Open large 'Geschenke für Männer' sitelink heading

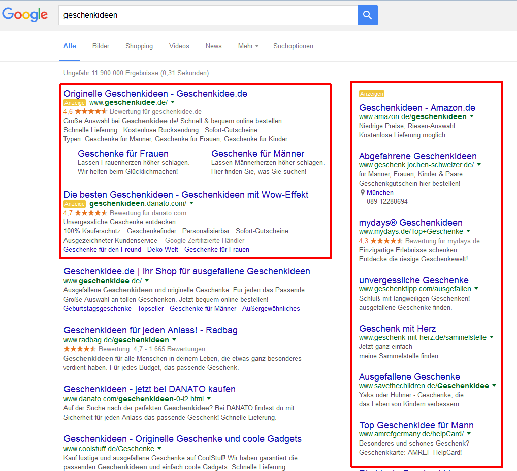(258, 154)
